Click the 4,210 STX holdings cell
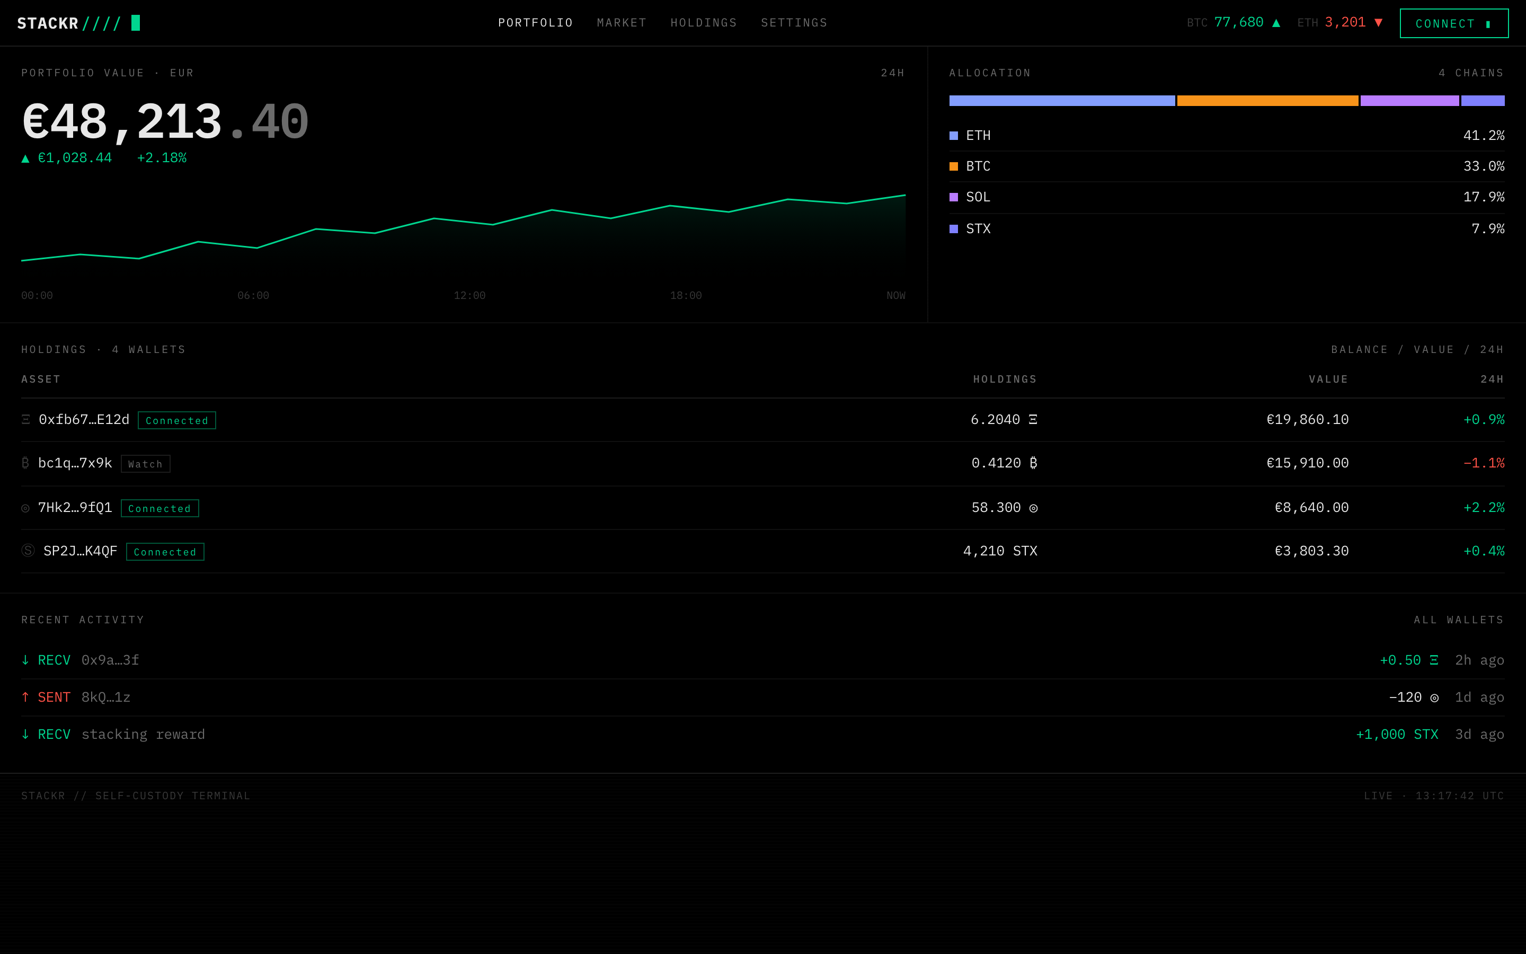This screenshot has width=1526, height=954. [x=1000, y=551]
